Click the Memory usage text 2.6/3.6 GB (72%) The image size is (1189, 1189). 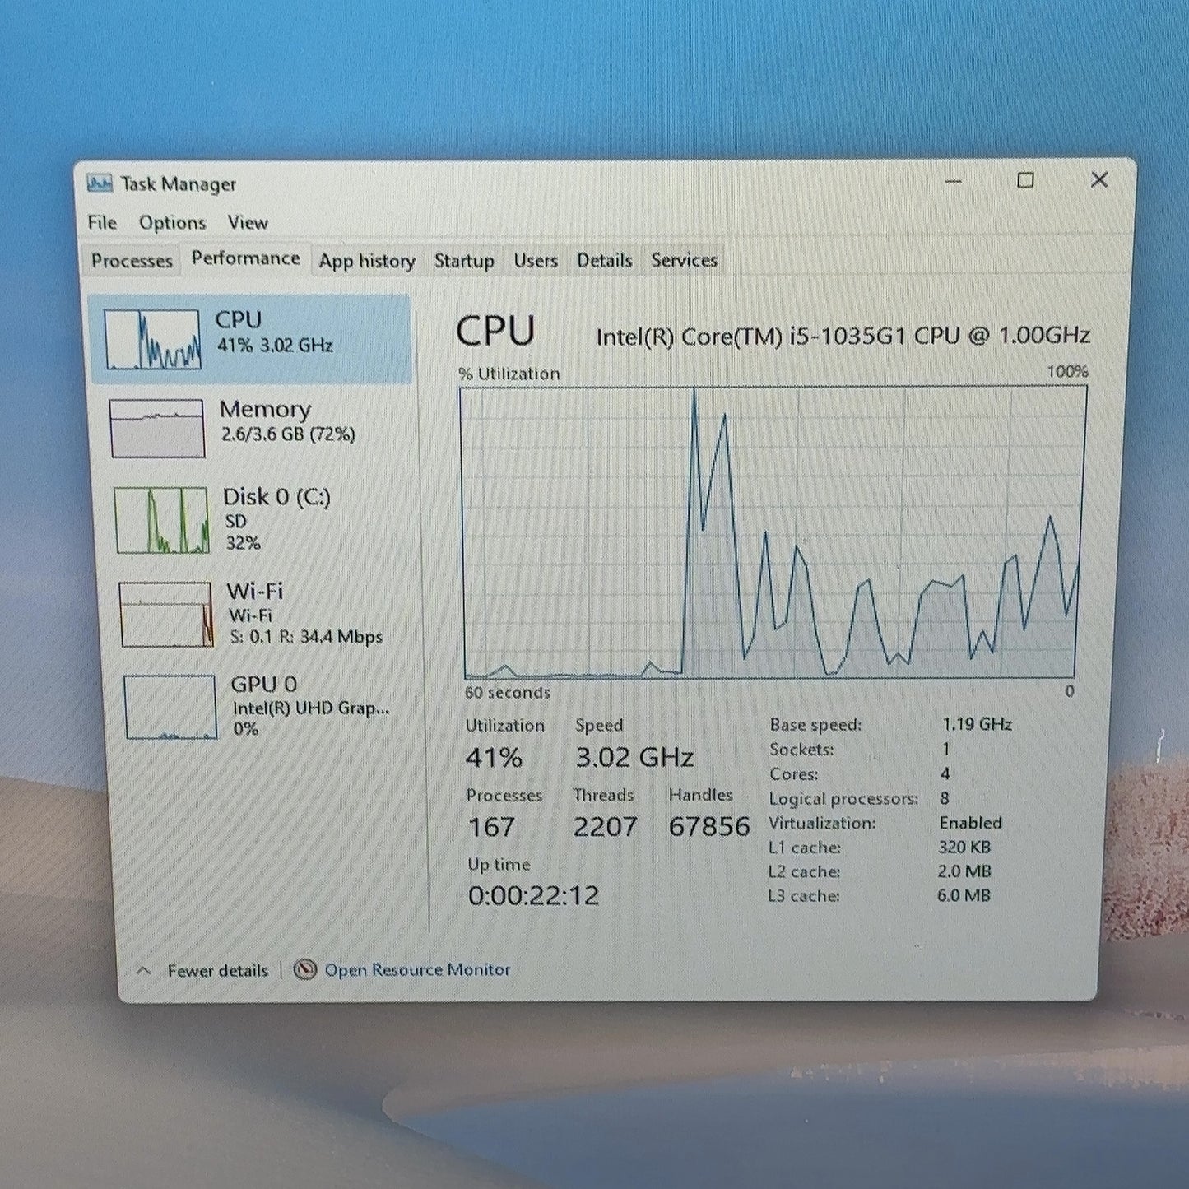coord(288,434)
